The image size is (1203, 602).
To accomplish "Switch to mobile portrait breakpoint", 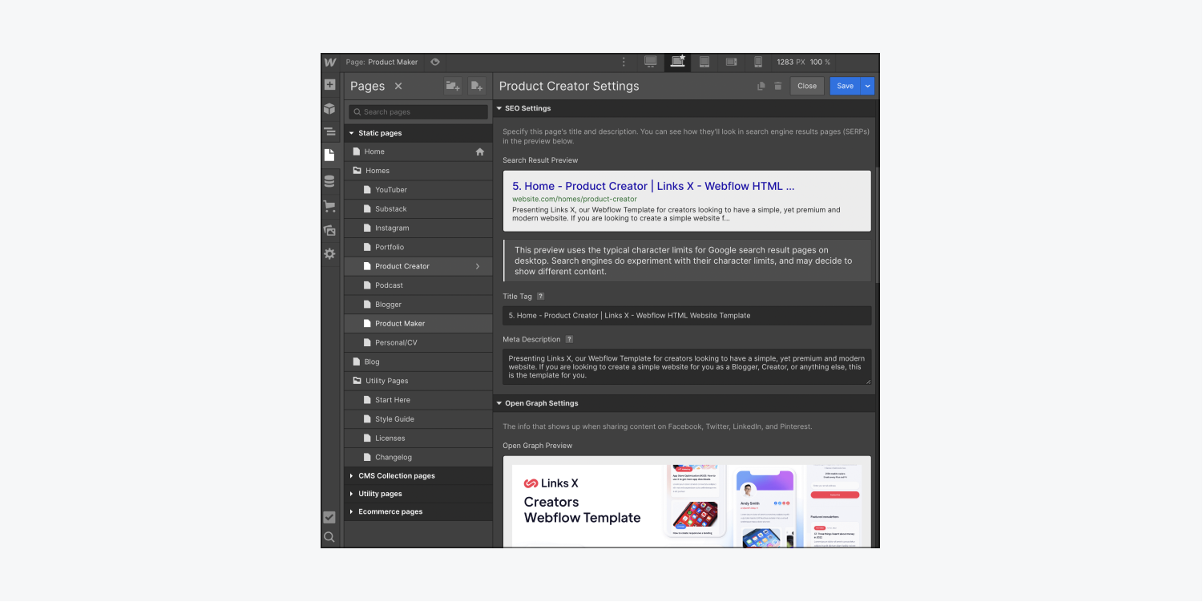I will coord(758,63).
